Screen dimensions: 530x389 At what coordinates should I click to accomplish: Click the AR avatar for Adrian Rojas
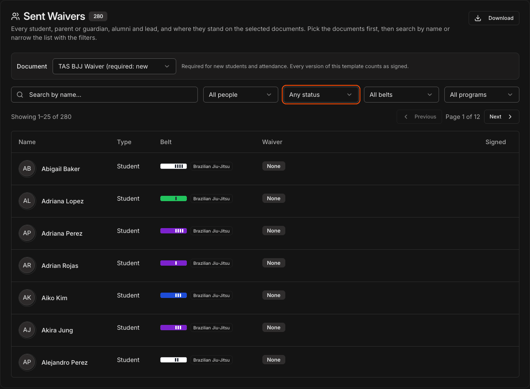[27, 266]
